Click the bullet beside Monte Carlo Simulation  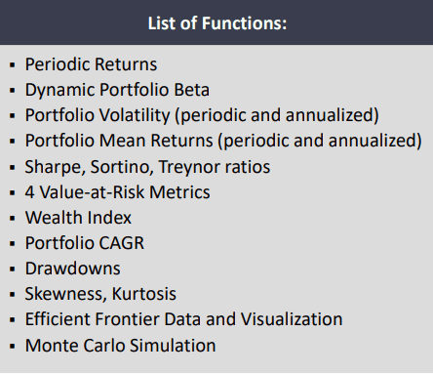tap(13, 346)
